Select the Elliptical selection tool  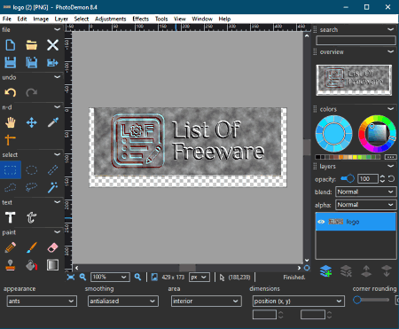32,170
